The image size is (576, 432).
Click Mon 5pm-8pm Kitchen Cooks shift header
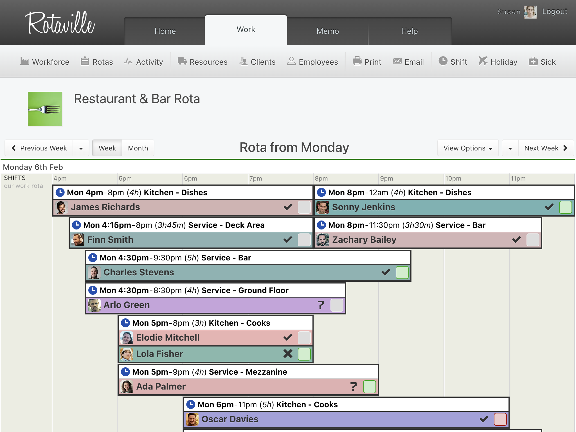click(x=215, y=323)
